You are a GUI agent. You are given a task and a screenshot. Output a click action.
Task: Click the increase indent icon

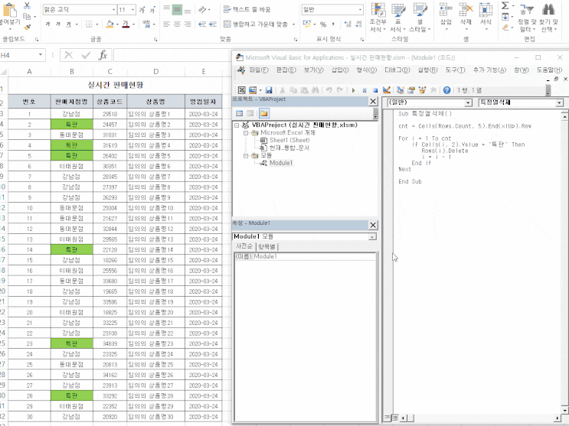[x=213, y=24]
